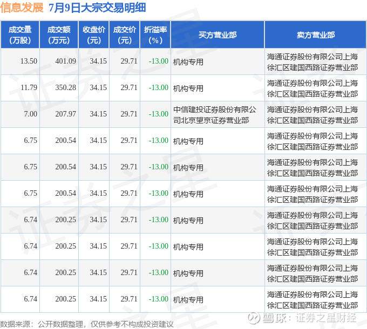The height and width of the screenshot is (329, 367).
Task: Click the 信息发展 stock name in title
Action: coord(22,8)
